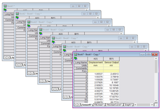Viewport: 160px width, 109px height.
Task: Click the workbook icon in Book3 title bar
Action: coord(29,22)
